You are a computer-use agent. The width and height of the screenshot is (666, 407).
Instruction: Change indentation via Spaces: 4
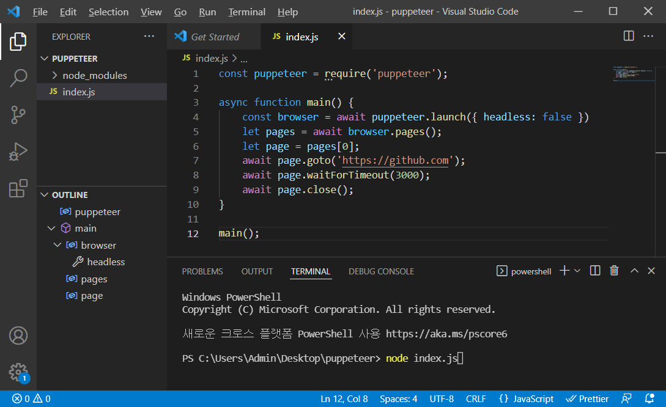pos(398,398)
